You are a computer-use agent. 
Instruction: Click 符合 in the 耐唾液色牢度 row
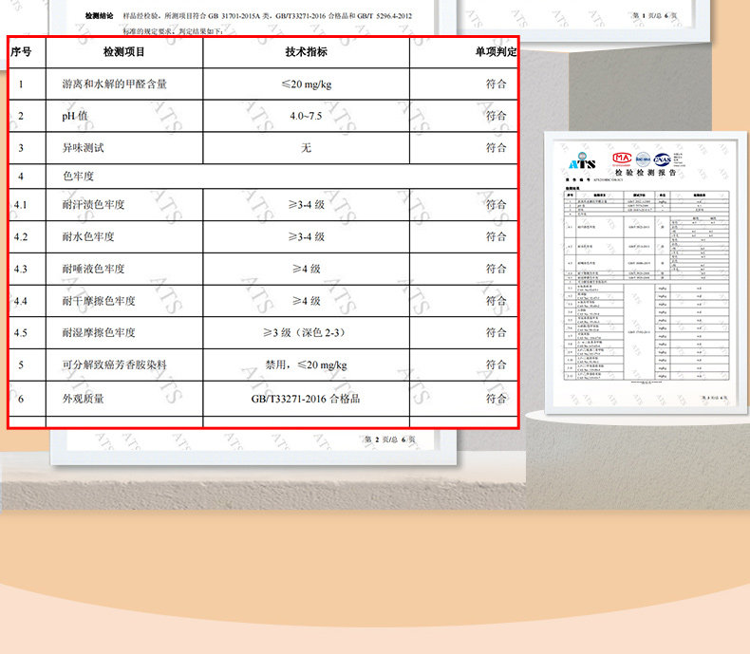[496, 269]
